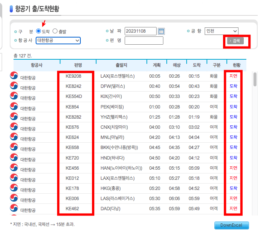Image resolution: width=258 pixels, height=232 pixels.
Task: Click the 구분 column header
Action: [217, 65]
